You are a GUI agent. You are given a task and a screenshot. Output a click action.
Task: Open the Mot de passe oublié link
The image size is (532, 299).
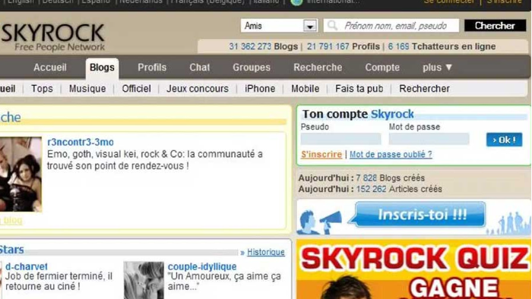coord(391,154)
